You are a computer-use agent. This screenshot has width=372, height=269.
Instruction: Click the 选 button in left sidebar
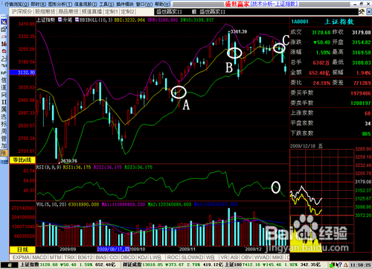(x=4, y=117)
